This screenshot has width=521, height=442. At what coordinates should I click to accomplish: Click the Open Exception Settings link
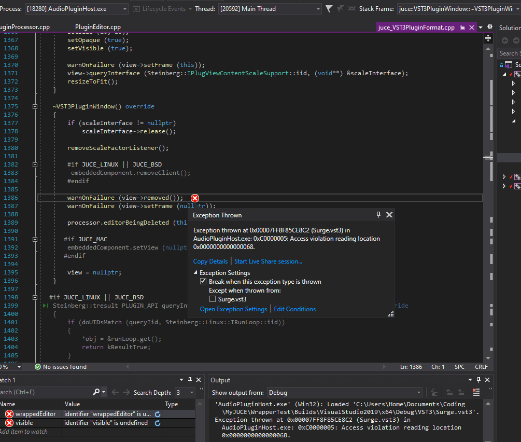233,309
